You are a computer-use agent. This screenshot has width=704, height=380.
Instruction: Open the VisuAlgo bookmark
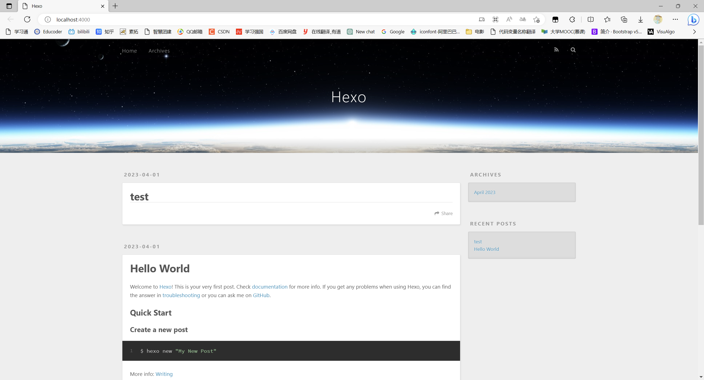(x=661, y=32)
